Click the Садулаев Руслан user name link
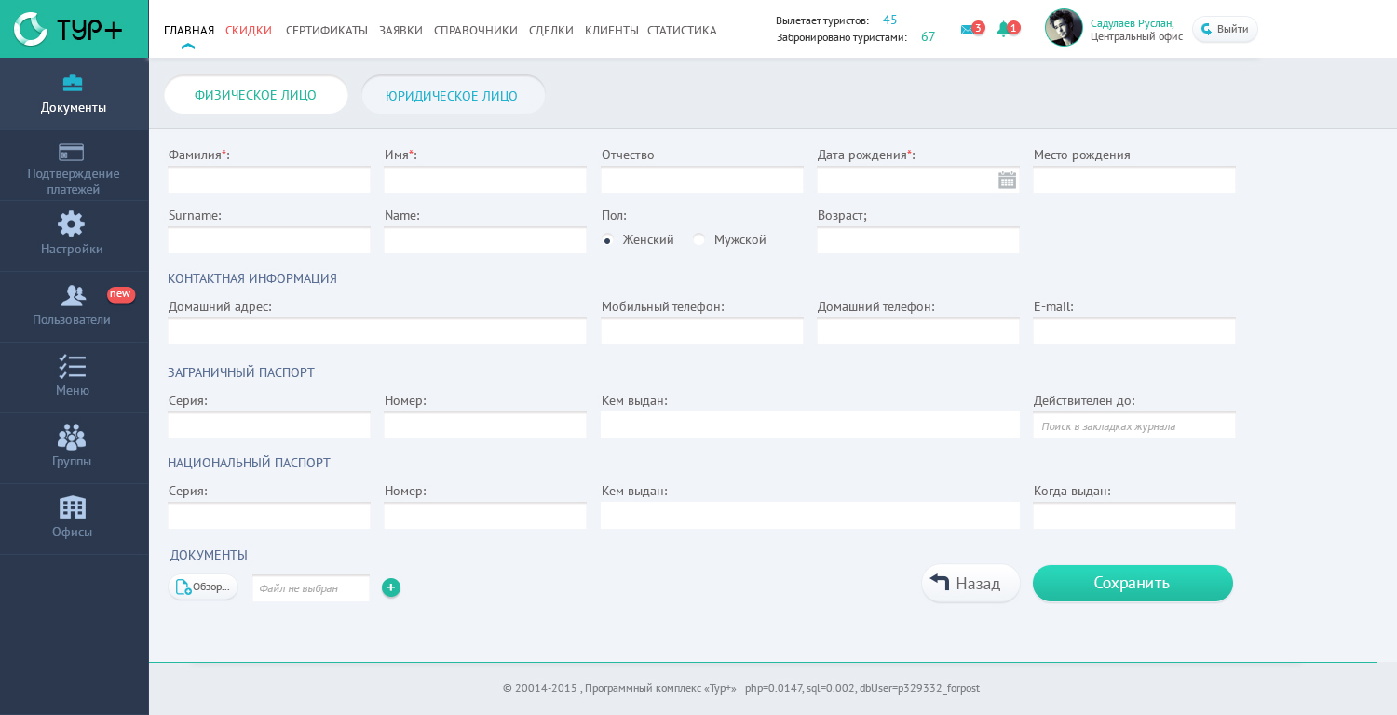Viewport: 1397px width, 715px height. pyautogui.click(x=1133, y=23)
